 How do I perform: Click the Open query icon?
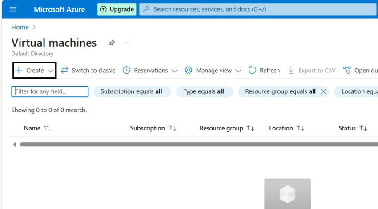tap(347, 70)
